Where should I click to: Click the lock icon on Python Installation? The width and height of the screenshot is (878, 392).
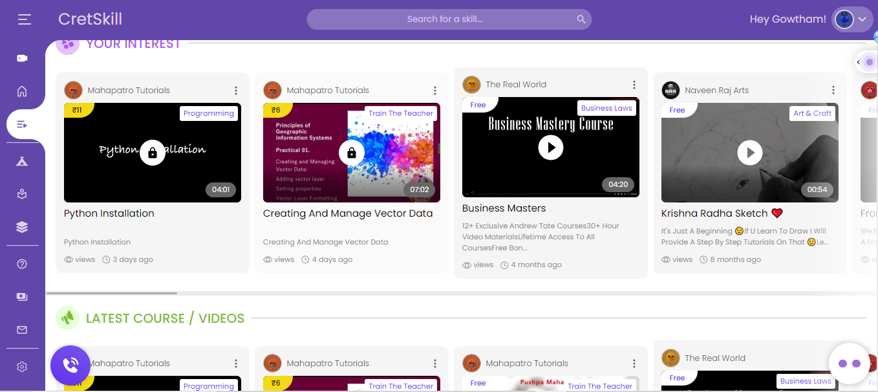(153, 153)
